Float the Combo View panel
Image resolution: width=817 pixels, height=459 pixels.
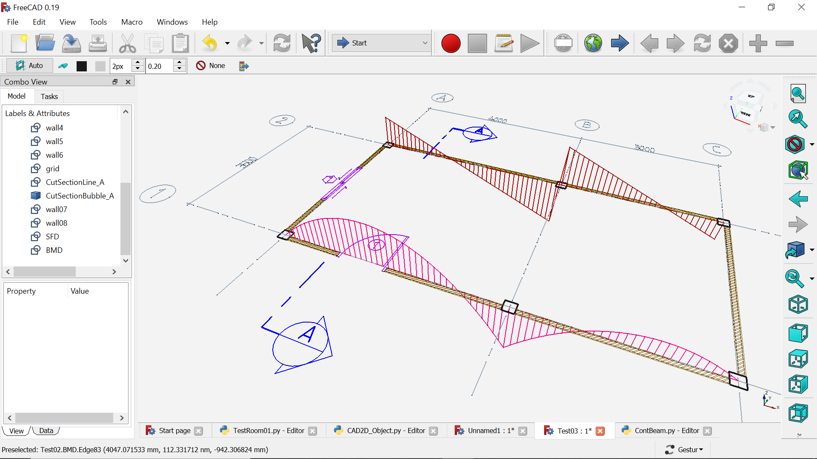tap(115, 82)
